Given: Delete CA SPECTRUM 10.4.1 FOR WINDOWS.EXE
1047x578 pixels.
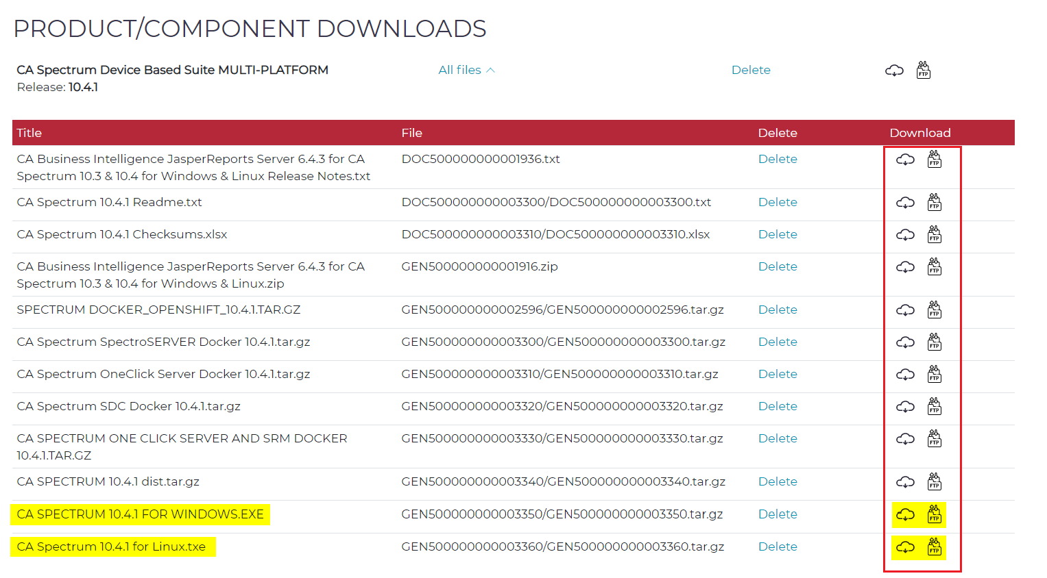Looking at the screenshot, I should pos(778,514).
